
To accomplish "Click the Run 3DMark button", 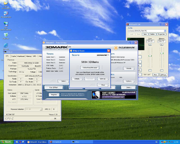I will pyautogui.click(x=54, y=87).
